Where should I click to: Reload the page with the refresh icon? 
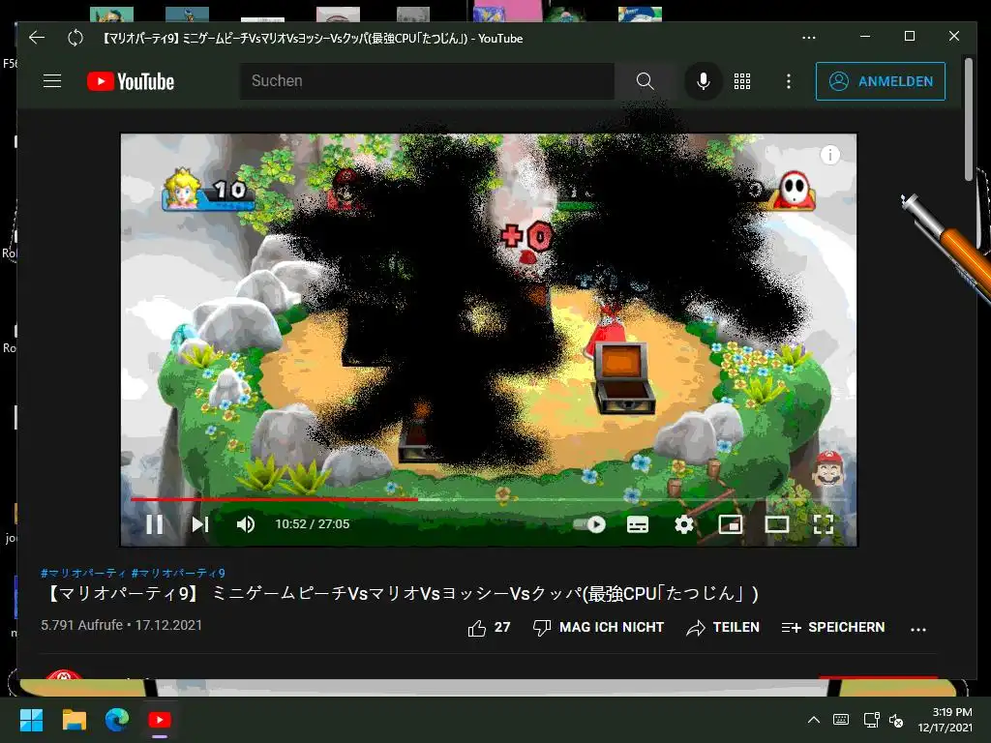pos(75,38)
